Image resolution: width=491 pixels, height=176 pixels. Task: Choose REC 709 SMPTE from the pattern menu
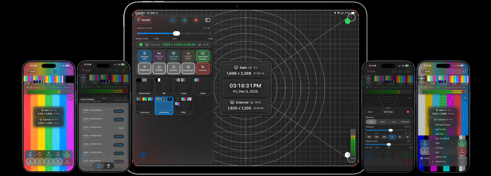pos(443,138)
